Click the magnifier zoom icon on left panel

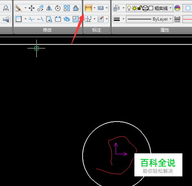(6, 8)
